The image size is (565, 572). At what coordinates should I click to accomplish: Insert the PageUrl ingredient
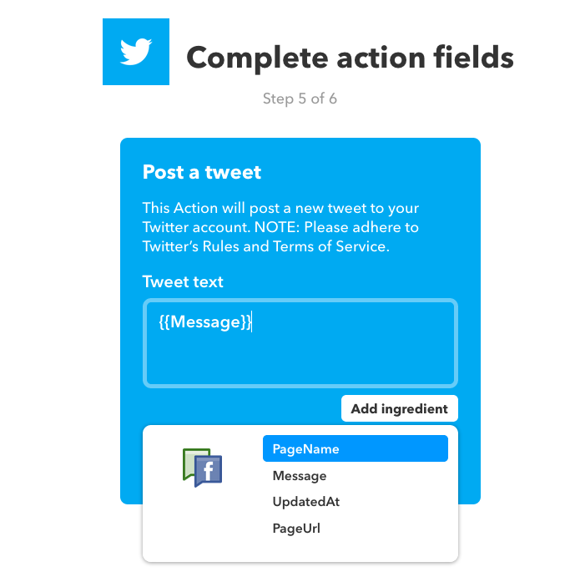coord(296,529)
